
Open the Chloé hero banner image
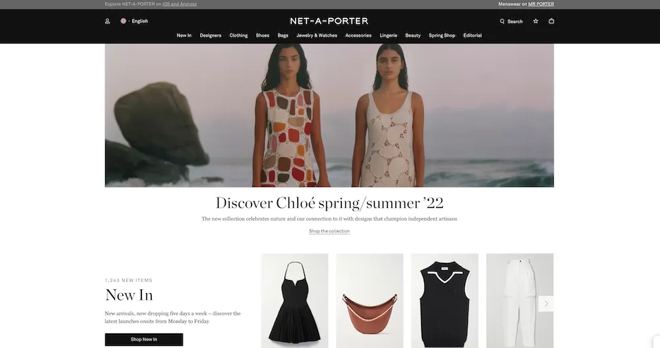click(329, 116)
